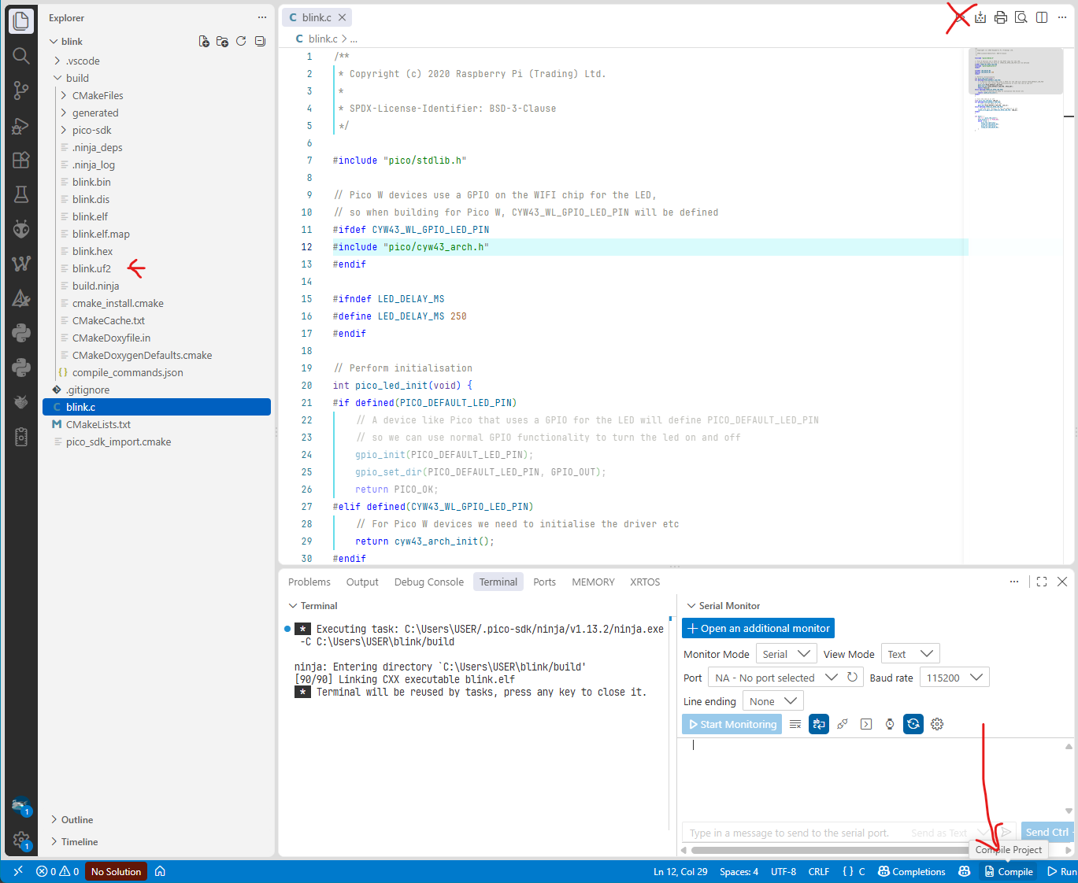The image size is (1078, 883).
Task: Toggle the highlighted 'ab' button in Serial Monitor
Action: (819, 724)
